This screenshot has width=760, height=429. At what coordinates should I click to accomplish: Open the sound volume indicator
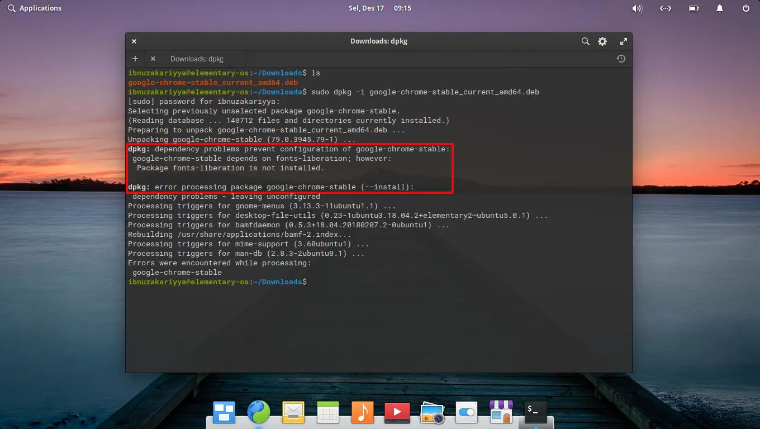click(x=637, y=8)
